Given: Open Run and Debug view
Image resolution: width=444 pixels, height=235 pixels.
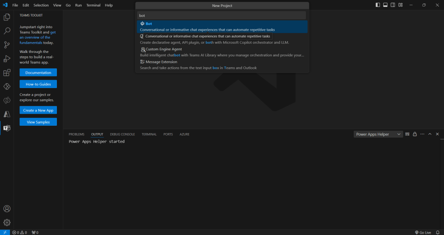Looking at the screenshot, I should [7, 59].
